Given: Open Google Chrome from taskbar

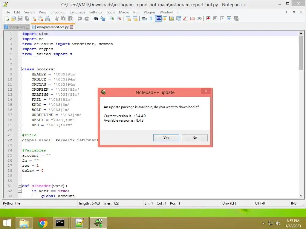Looking at the screenshot, I should tap(43, 223).
